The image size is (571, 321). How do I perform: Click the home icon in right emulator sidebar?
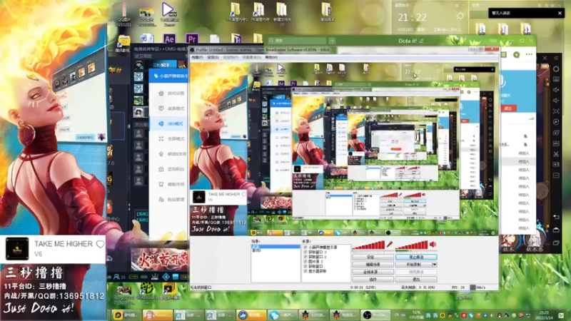coord(556,230)
